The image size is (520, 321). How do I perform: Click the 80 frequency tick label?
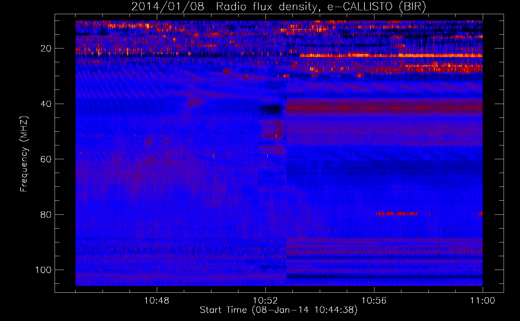point(46,215)
